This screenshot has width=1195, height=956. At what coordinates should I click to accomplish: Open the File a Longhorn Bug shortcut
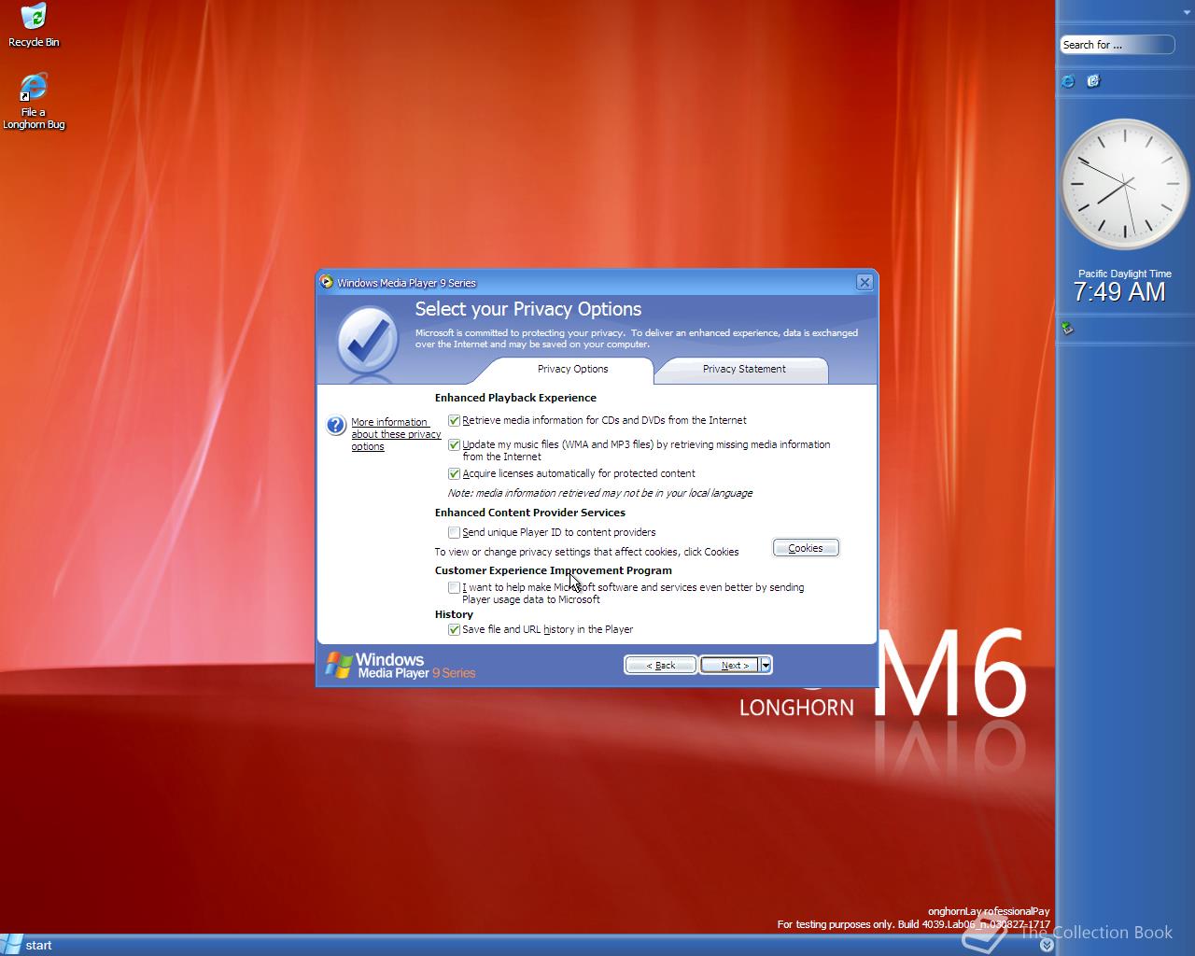(34, 101)
